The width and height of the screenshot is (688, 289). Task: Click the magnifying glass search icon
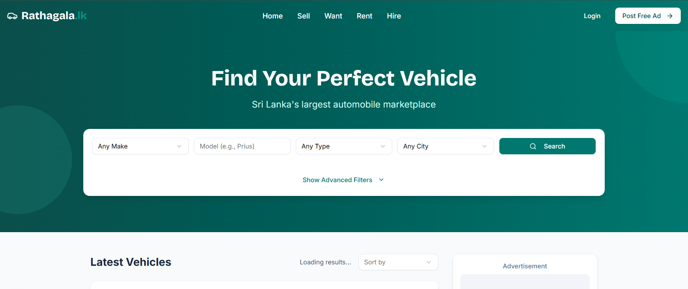pyautogui.click(x=533, y=146)
